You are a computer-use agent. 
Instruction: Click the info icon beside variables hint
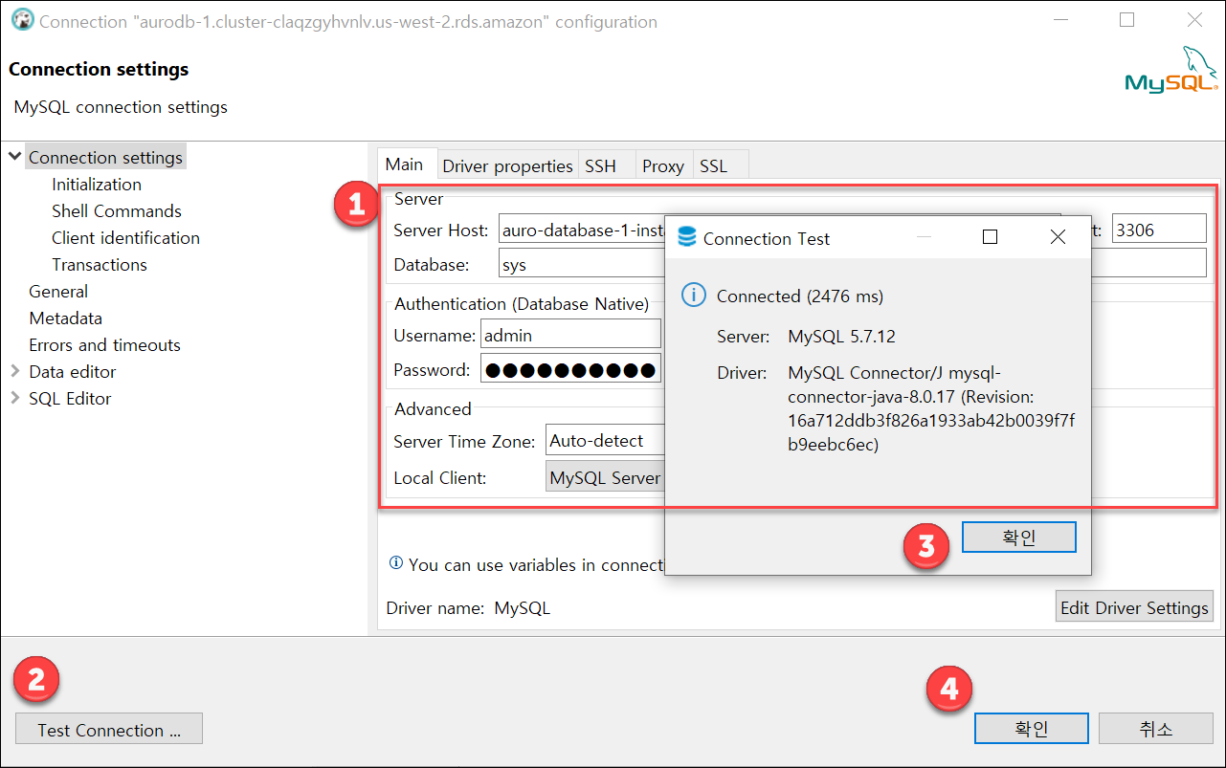pyautogui.click(x=396, y=563)
